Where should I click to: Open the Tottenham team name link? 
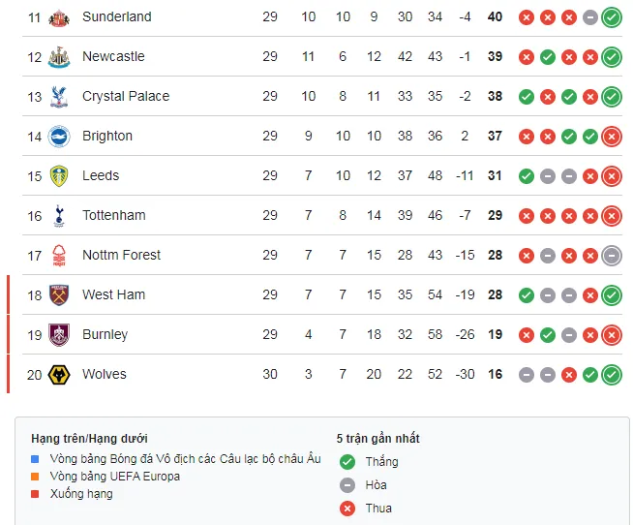pyautogui.click(x=114, y=216)
